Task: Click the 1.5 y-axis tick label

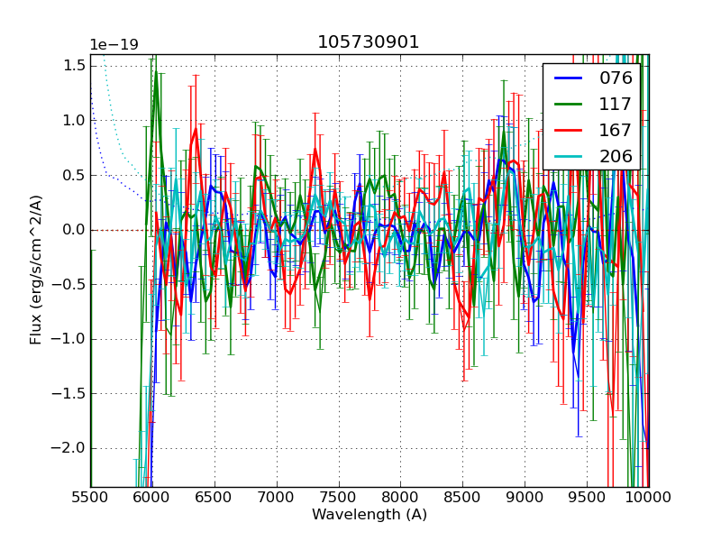Action: coord(74,65)
